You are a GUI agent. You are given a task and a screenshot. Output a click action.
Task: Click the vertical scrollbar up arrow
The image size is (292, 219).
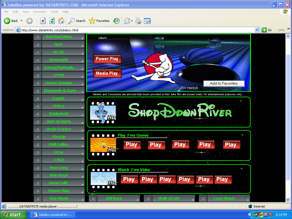click(288, 36)
